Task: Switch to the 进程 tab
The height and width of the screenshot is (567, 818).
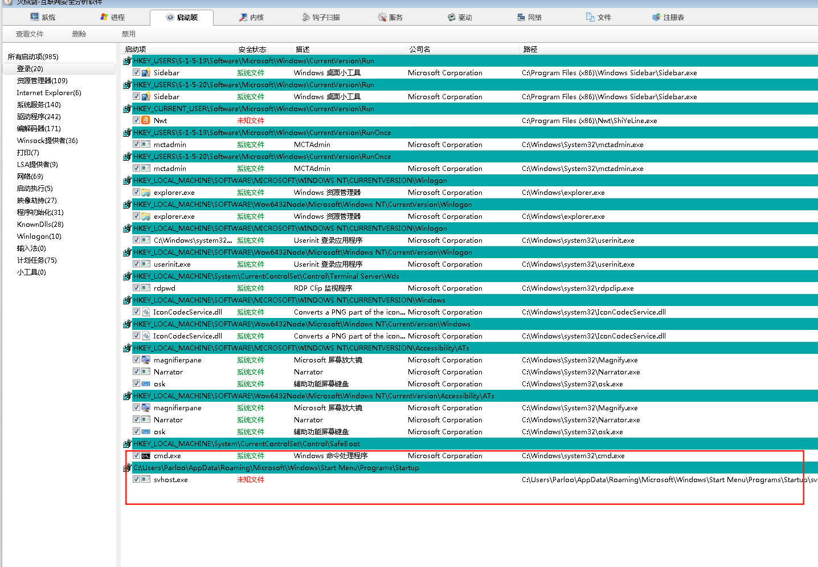Action: click(112, 18)
